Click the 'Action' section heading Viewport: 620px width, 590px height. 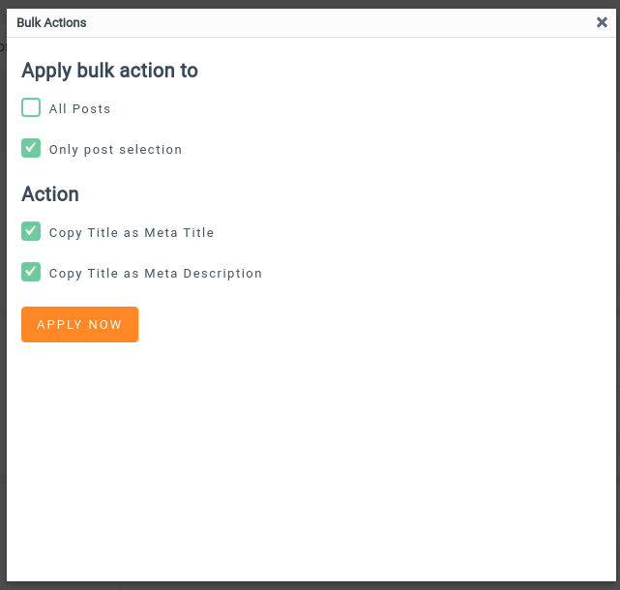(50, 194)
